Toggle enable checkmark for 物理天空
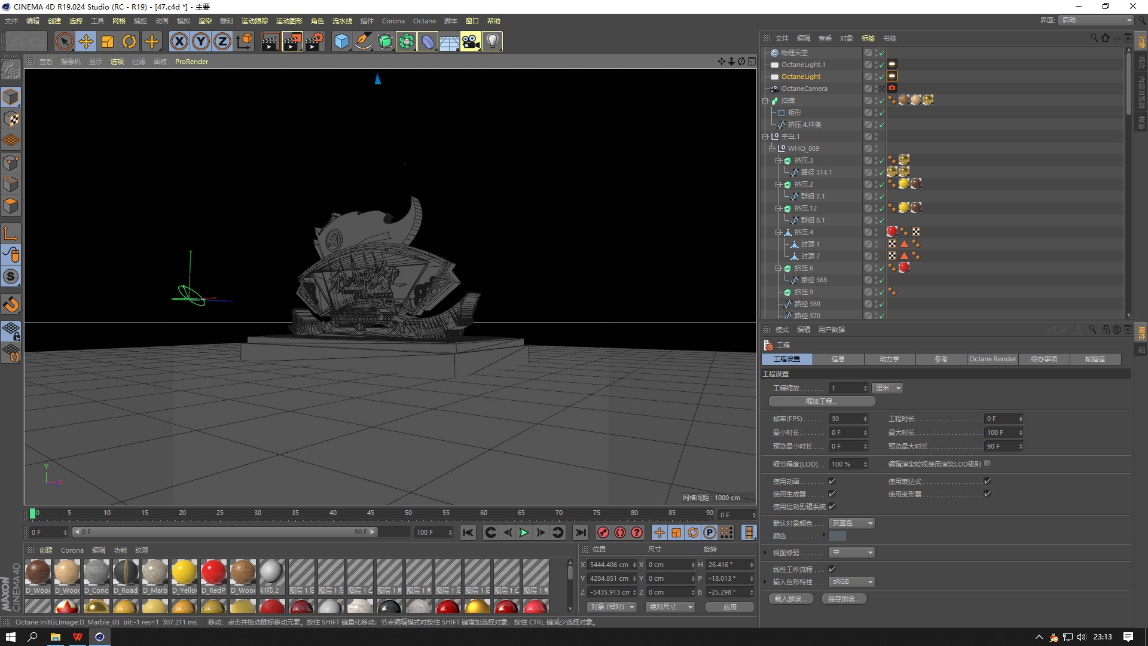 882,53
